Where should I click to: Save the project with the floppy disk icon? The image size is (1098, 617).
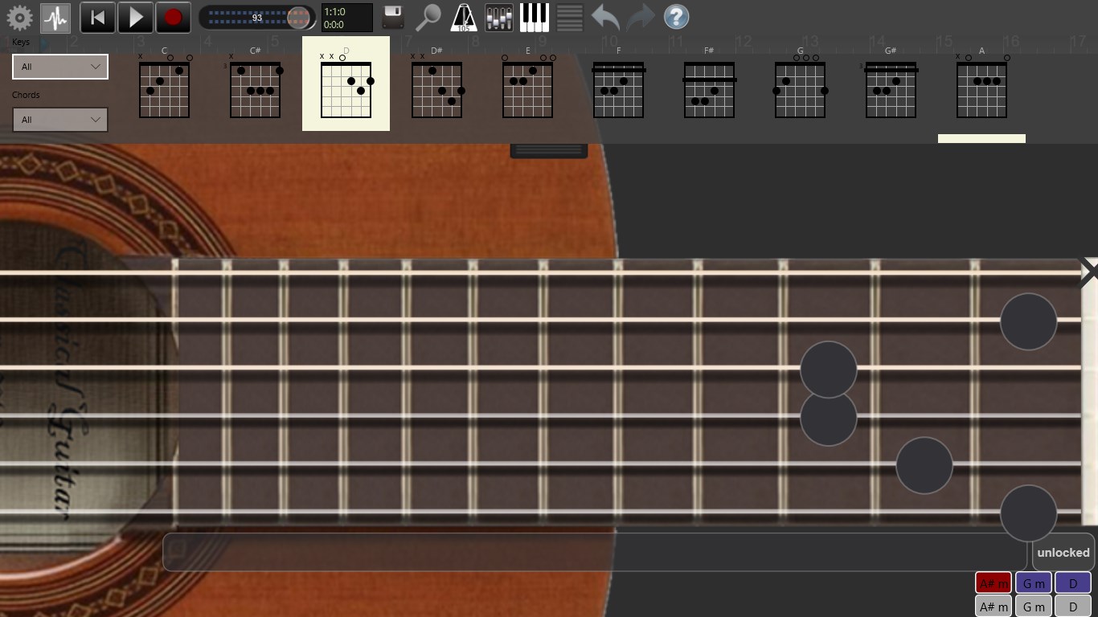click(391, 16)
